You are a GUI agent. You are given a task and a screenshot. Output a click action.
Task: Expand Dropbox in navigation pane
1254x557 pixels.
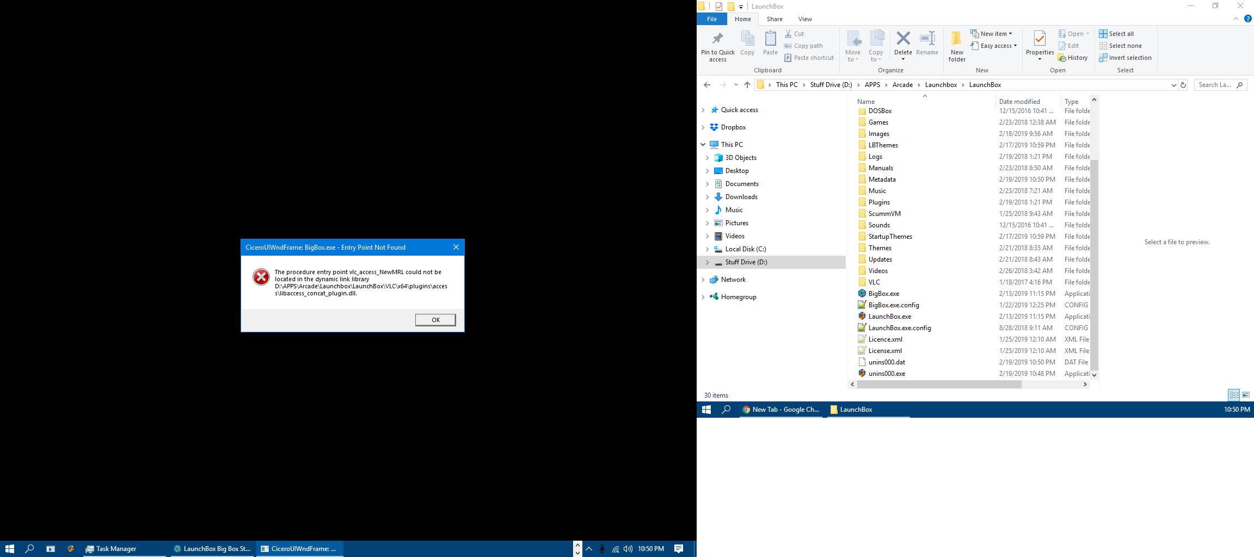point(703,127)
